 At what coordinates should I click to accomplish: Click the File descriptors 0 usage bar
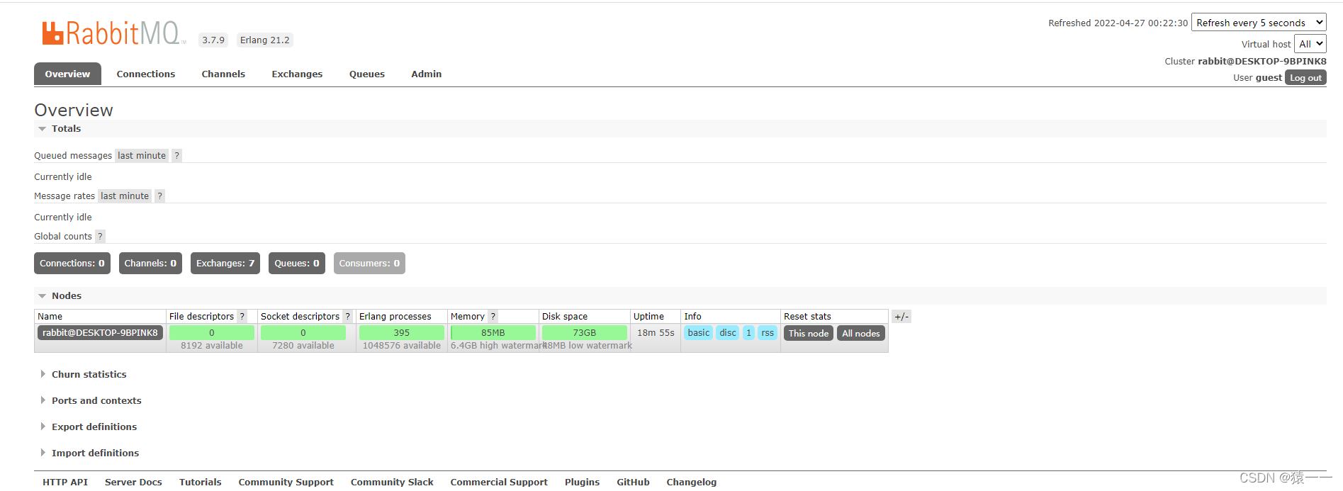[x=212, y=333]
